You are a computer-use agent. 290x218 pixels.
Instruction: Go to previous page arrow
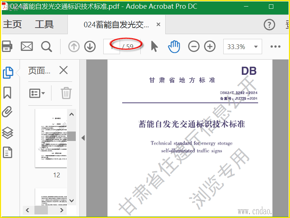(x=74, y=47)
